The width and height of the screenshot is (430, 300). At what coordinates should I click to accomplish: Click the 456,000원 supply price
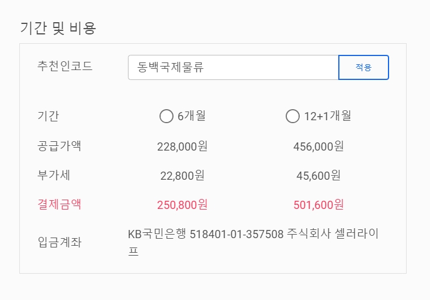(x=318, y=146)
